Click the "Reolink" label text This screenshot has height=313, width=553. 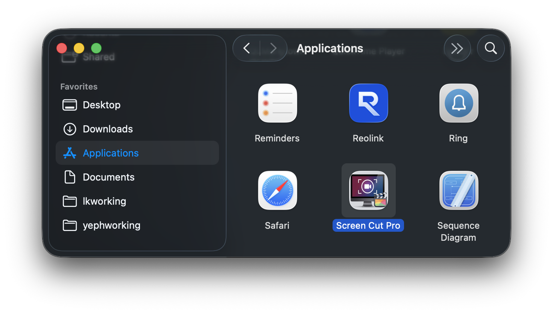[368, 138]
